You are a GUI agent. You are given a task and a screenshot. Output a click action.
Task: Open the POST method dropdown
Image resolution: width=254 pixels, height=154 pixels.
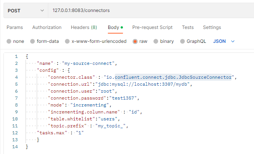pos(26,11)
